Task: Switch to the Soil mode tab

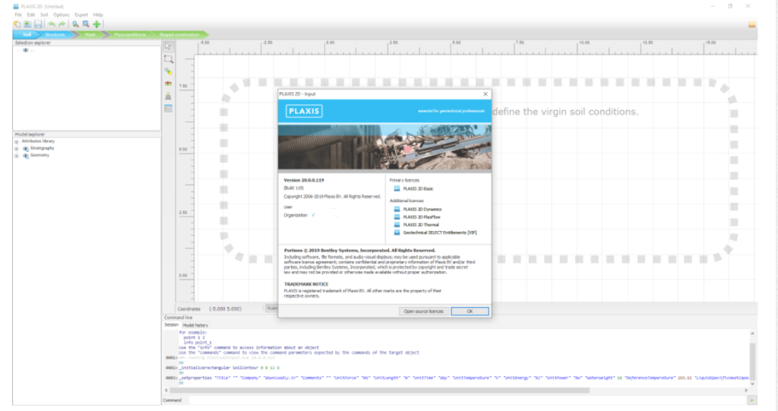Action: tap(27, 35)
